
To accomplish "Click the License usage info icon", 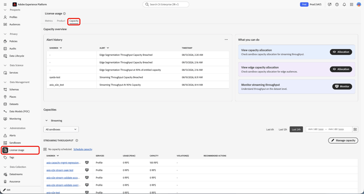I will pos(64,14).
